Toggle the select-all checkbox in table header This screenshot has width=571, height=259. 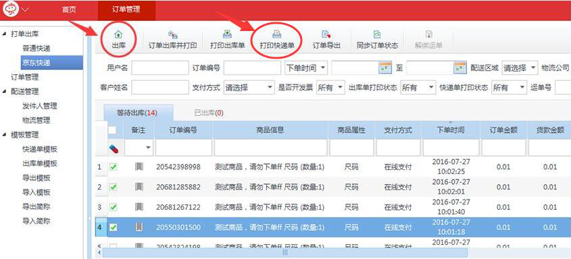point(113,130)
